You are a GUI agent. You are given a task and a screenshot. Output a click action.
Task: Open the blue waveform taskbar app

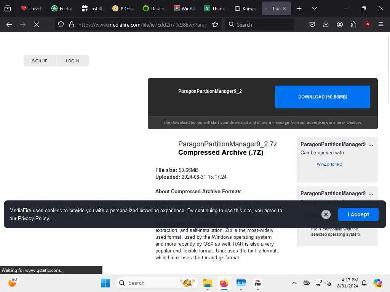pyautogui.click(x=241, y=283)
